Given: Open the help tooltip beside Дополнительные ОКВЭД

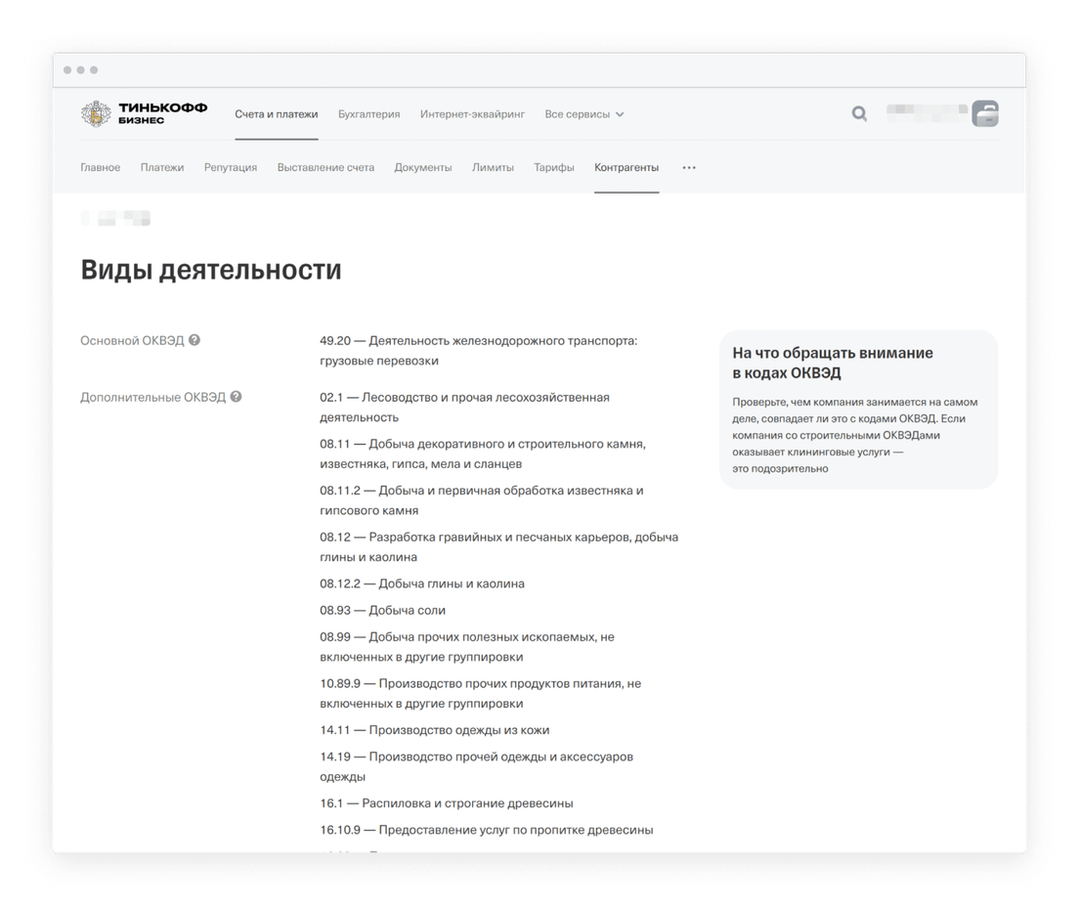Looking at the screenshot, I should pos(234,397).
